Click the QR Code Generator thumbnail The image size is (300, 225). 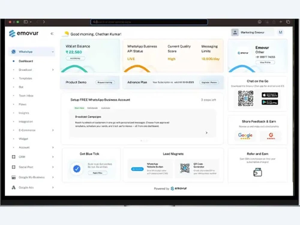185,168
